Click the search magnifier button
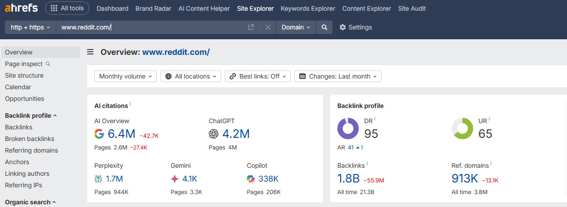Image resolution: width=567 pixels, height=207 pixels. click(324, 27)
